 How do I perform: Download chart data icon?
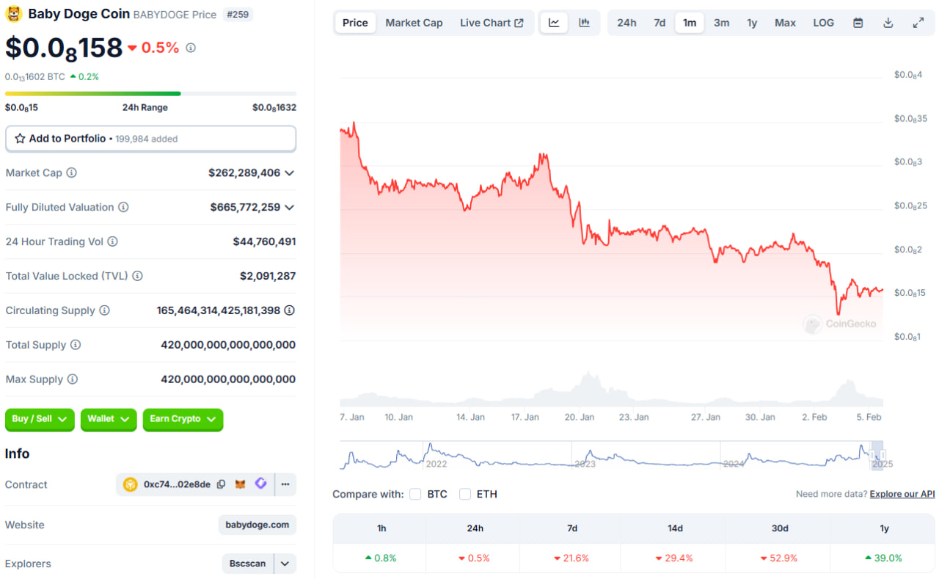coord(888,23)
